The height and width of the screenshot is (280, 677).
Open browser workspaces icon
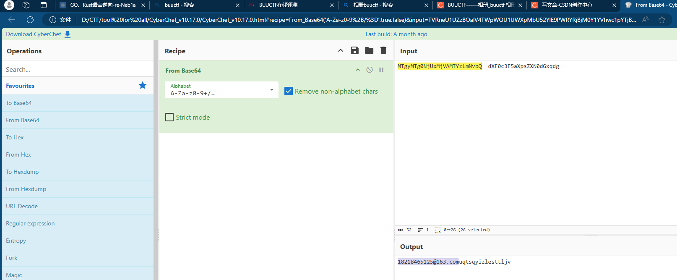click(x=26, y=5)
